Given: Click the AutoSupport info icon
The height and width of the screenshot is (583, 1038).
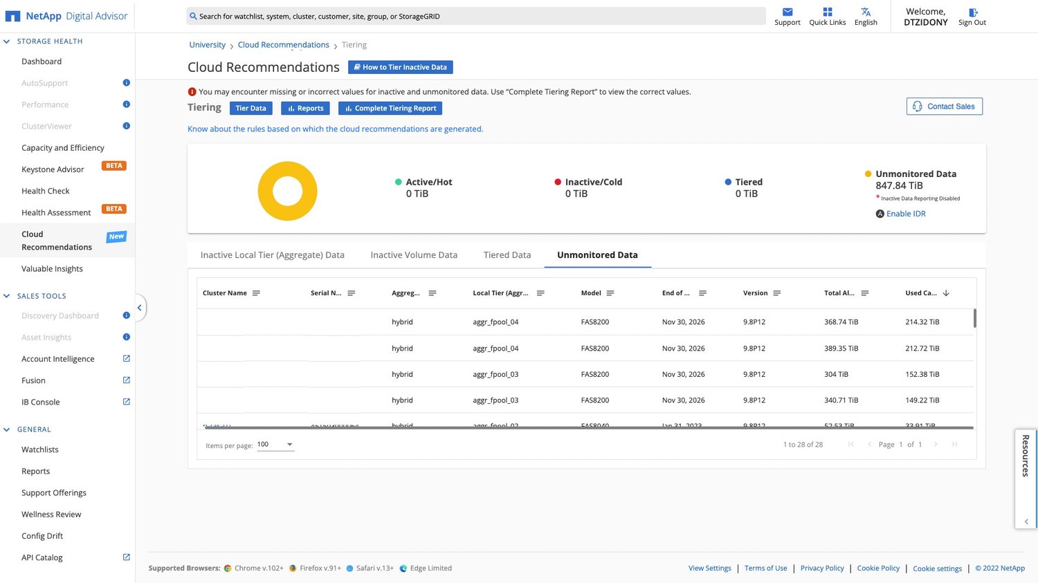Looking at the screenshot, I should coord(126,83).
